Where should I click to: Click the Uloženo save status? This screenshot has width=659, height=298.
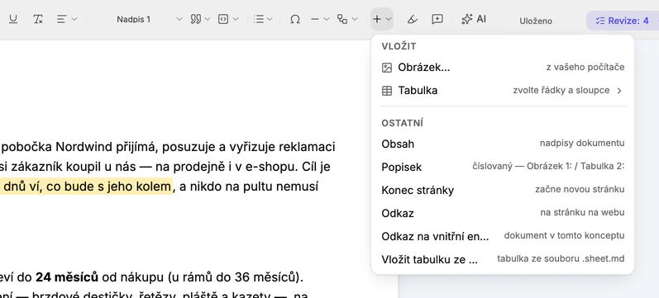click(536, 21)
